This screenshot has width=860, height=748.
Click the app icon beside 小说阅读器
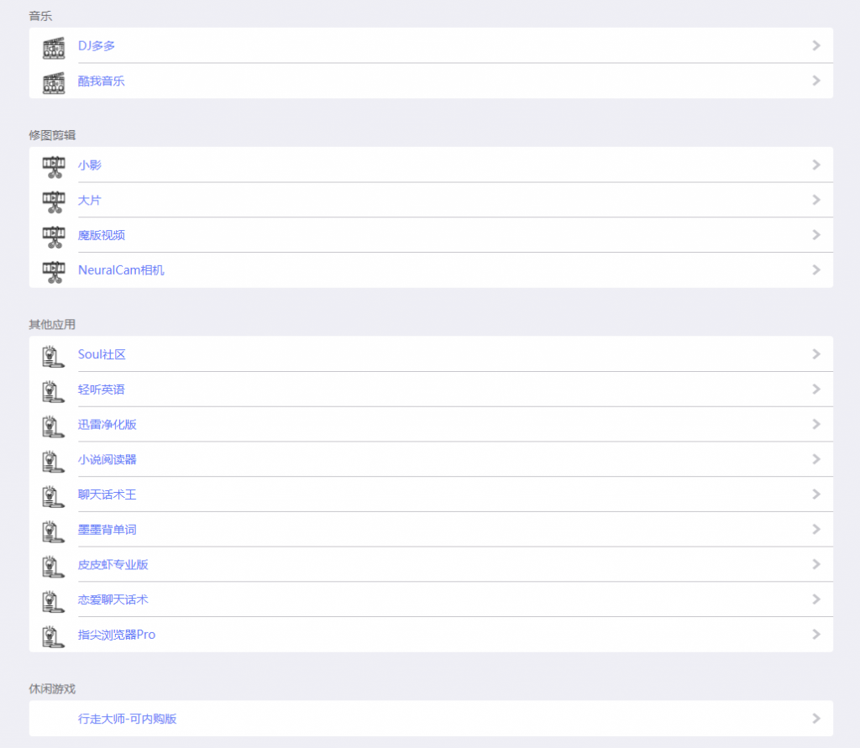click(x=53, y=462)
